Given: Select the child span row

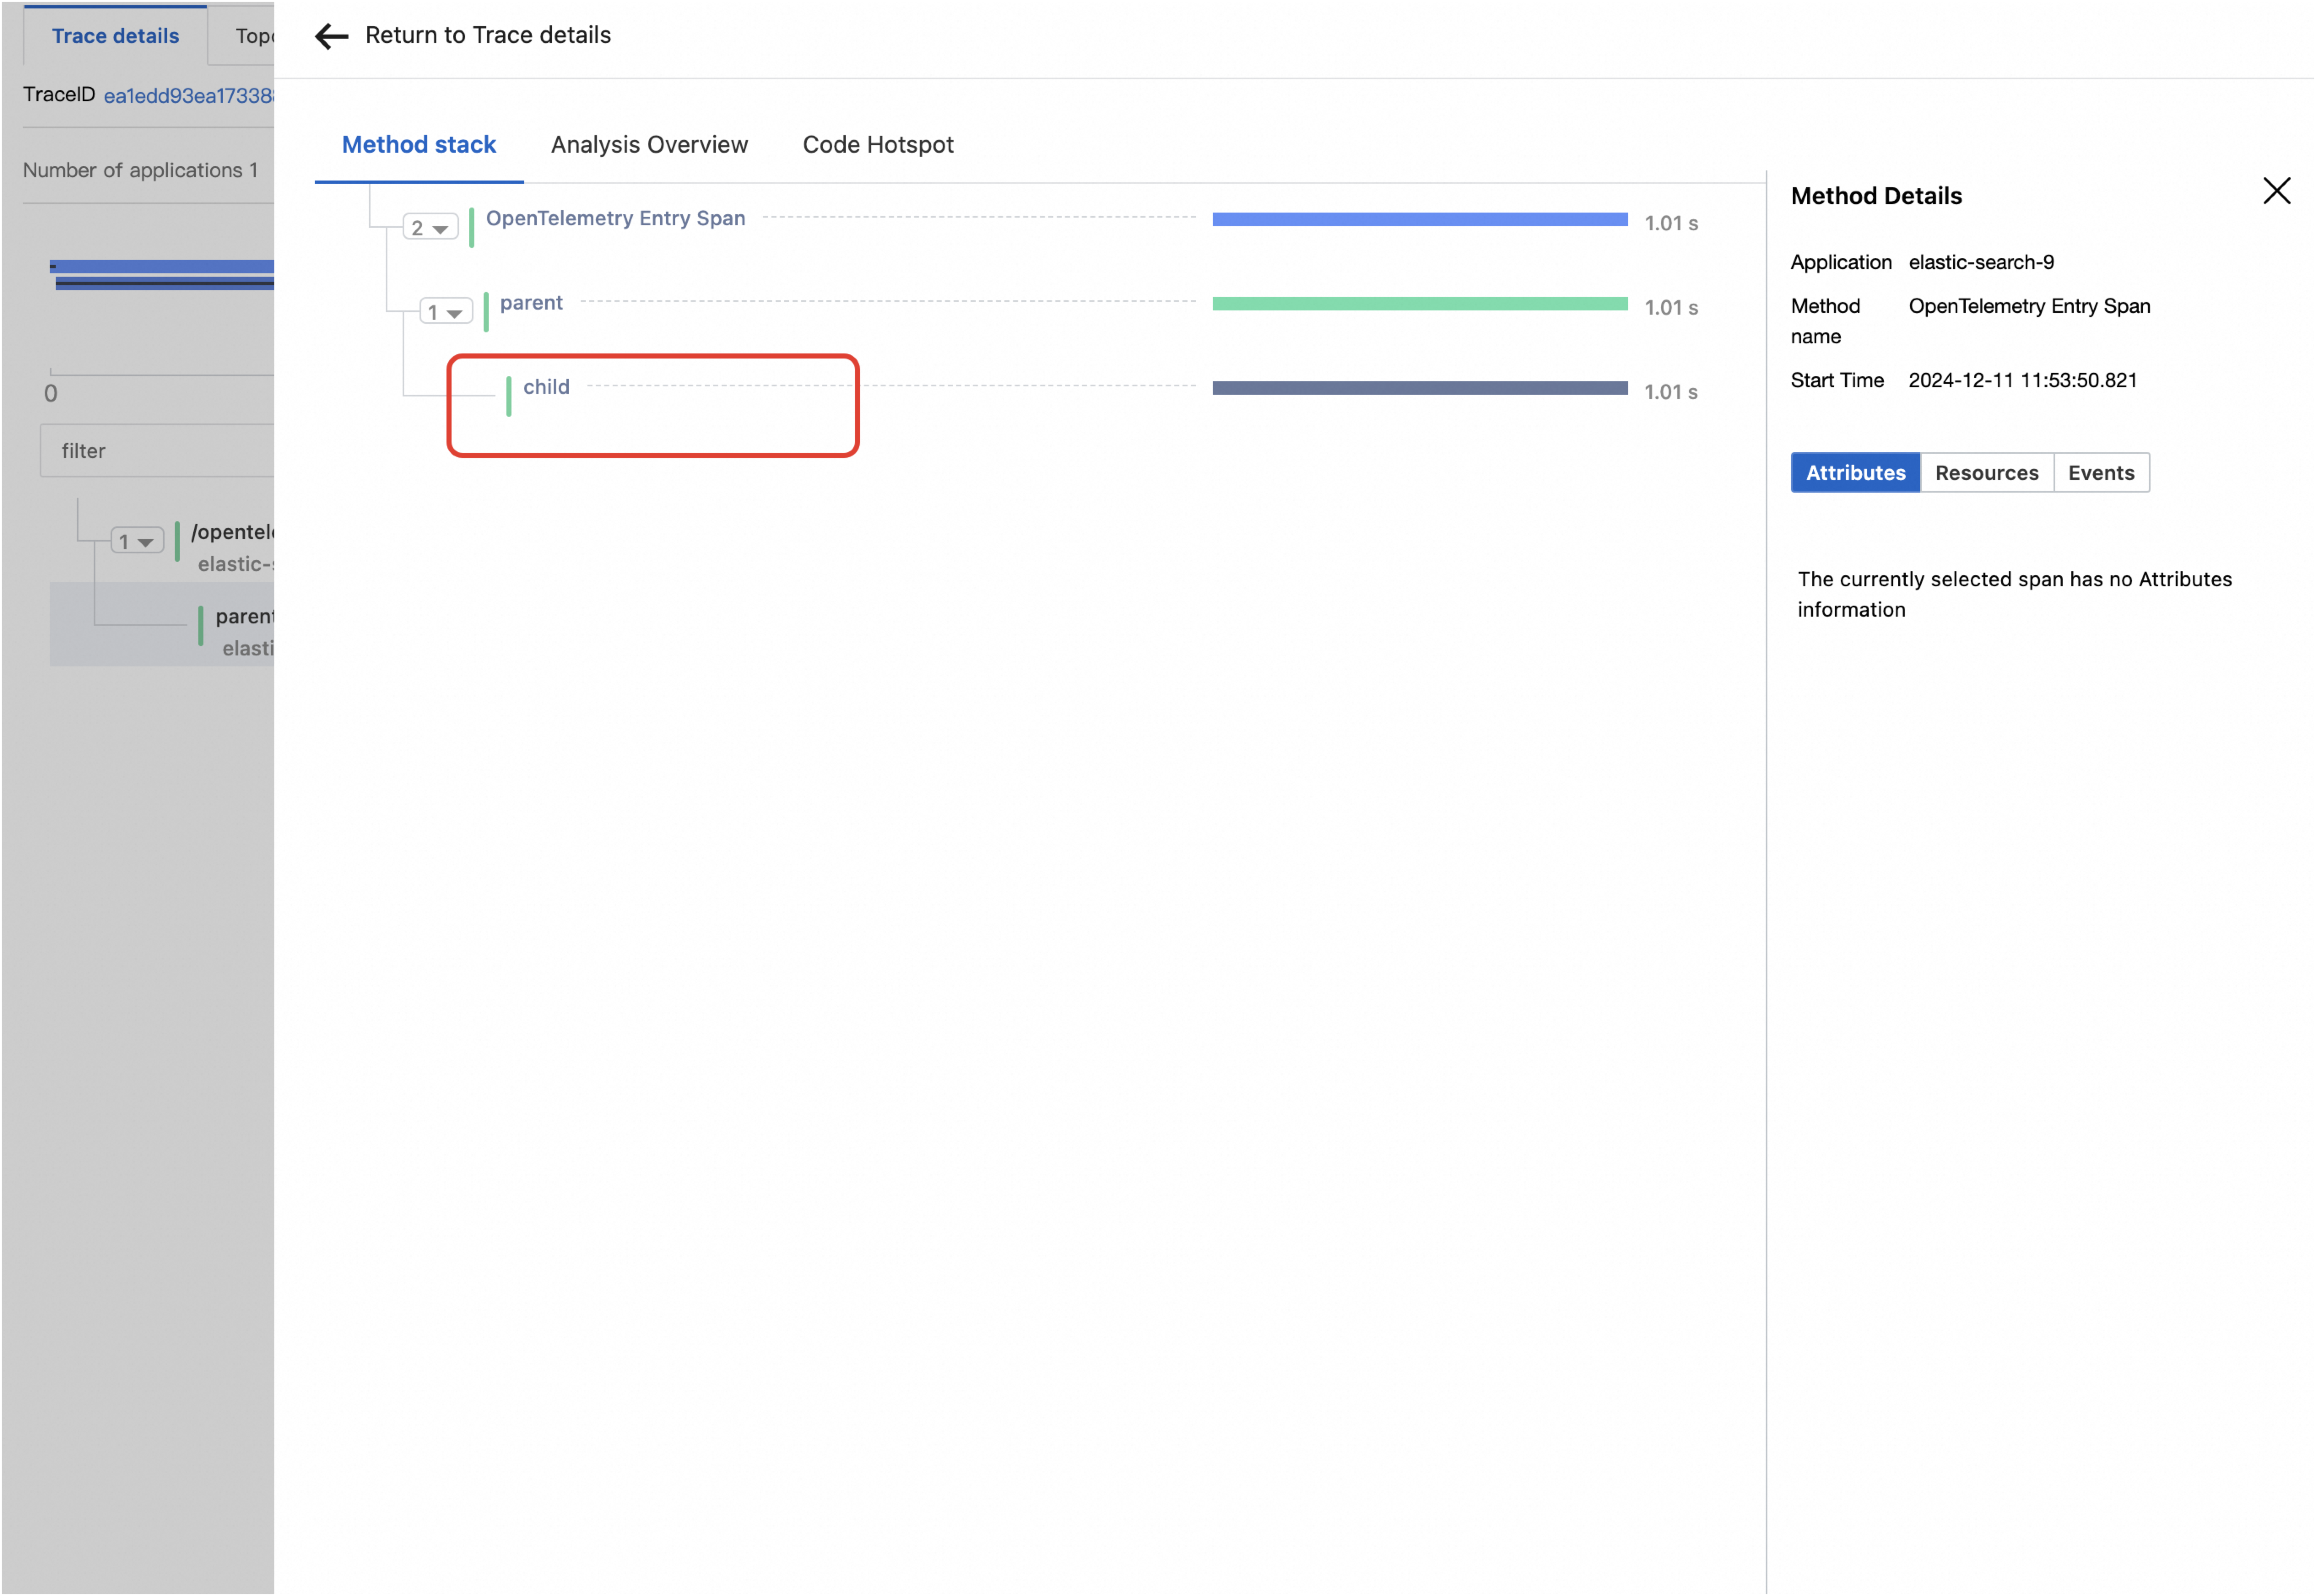Looking at the screenshot, I should tap(546, 387).
